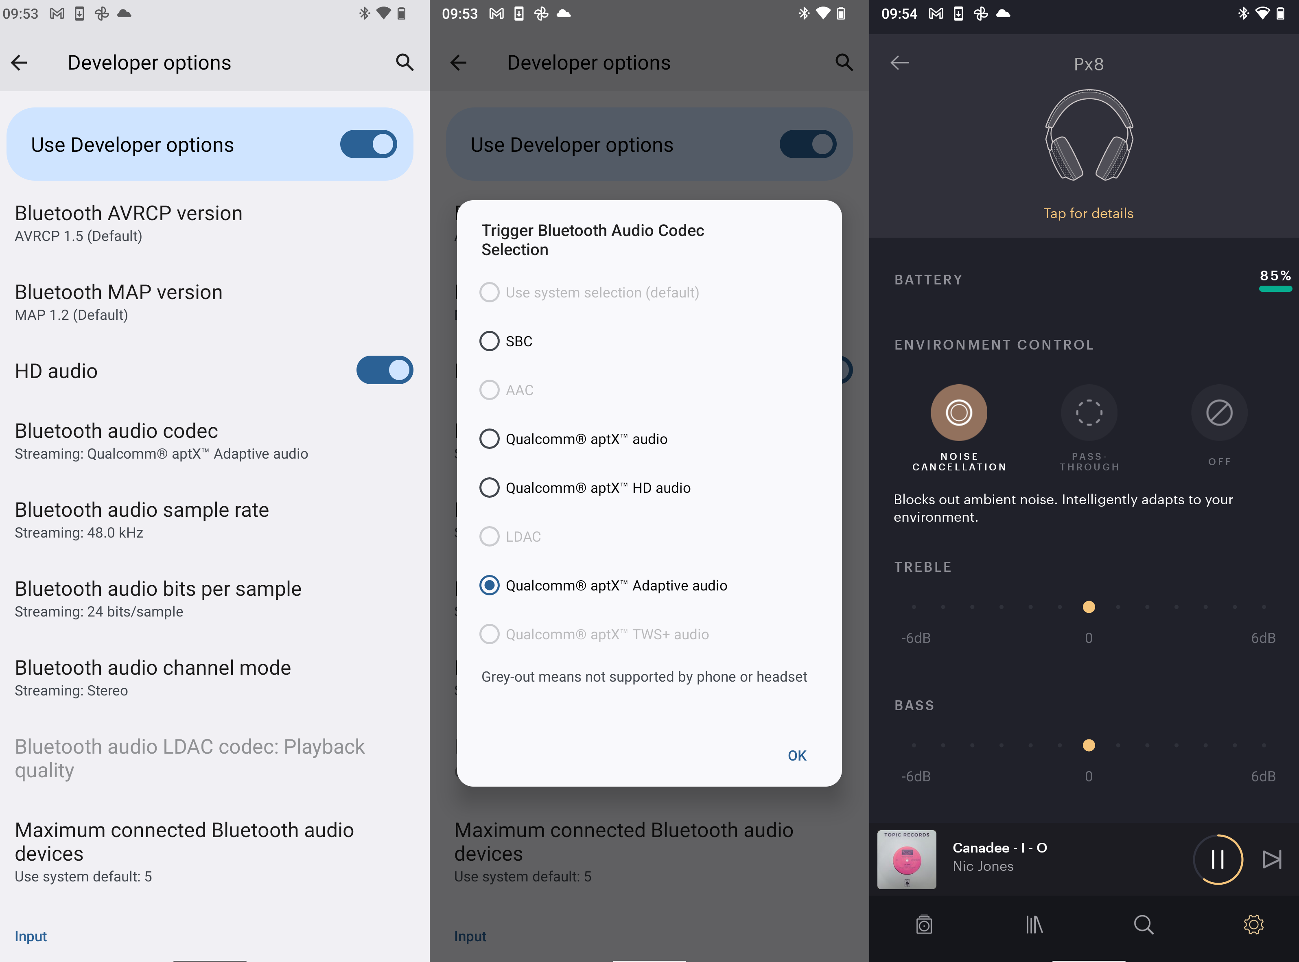The height and width of the screenshot is (962, 1299).
Task: Tap for Px8 headphone details link
Action: pyautogui.click(x=1089, y=213)
